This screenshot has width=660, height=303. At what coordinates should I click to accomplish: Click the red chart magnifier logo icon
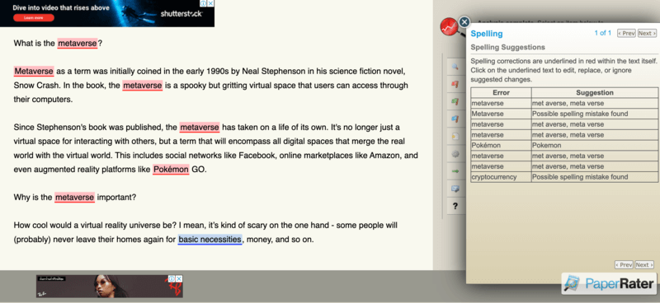[449, 27]
